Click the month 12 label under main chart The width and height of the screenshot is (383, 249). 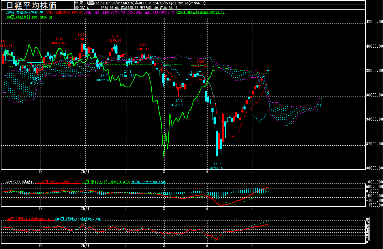point(40,172)
